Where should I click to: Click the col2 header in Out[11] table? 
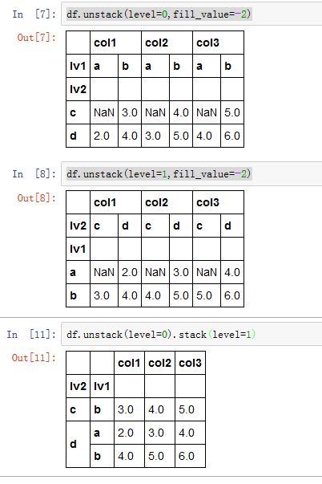click(x=159, y=363)
